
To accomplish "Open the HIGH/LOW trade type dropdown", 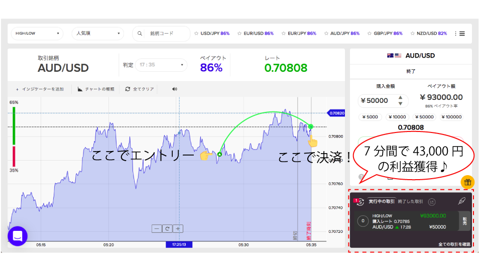I will [x=37, y=34].
